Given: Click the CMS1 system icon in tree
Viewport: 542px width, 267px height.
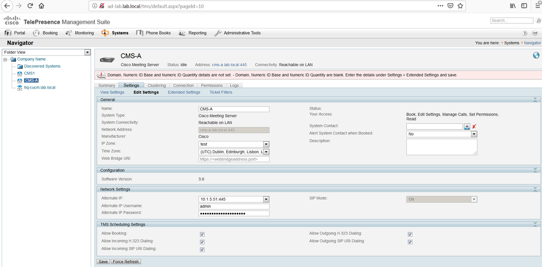Looking at the screenshot, I should pyautogui.click(x=20, y=73).
